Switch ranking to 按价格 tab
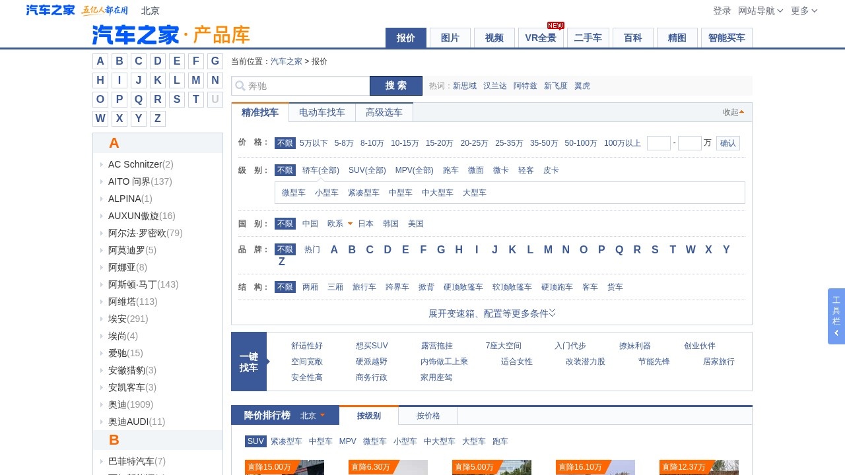The height and width of the screenshot is (475, 845). (x=428, y=416)
